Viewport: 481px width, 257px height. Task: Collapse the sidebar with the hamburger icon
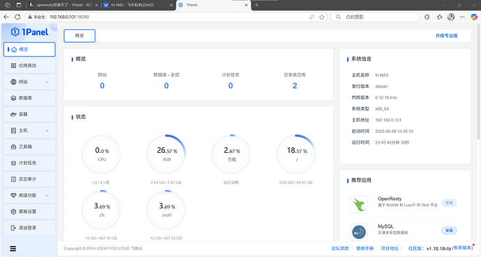[x=13, y=249]
